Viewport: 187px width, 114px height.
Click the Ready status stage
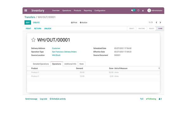tap(152, 28)
